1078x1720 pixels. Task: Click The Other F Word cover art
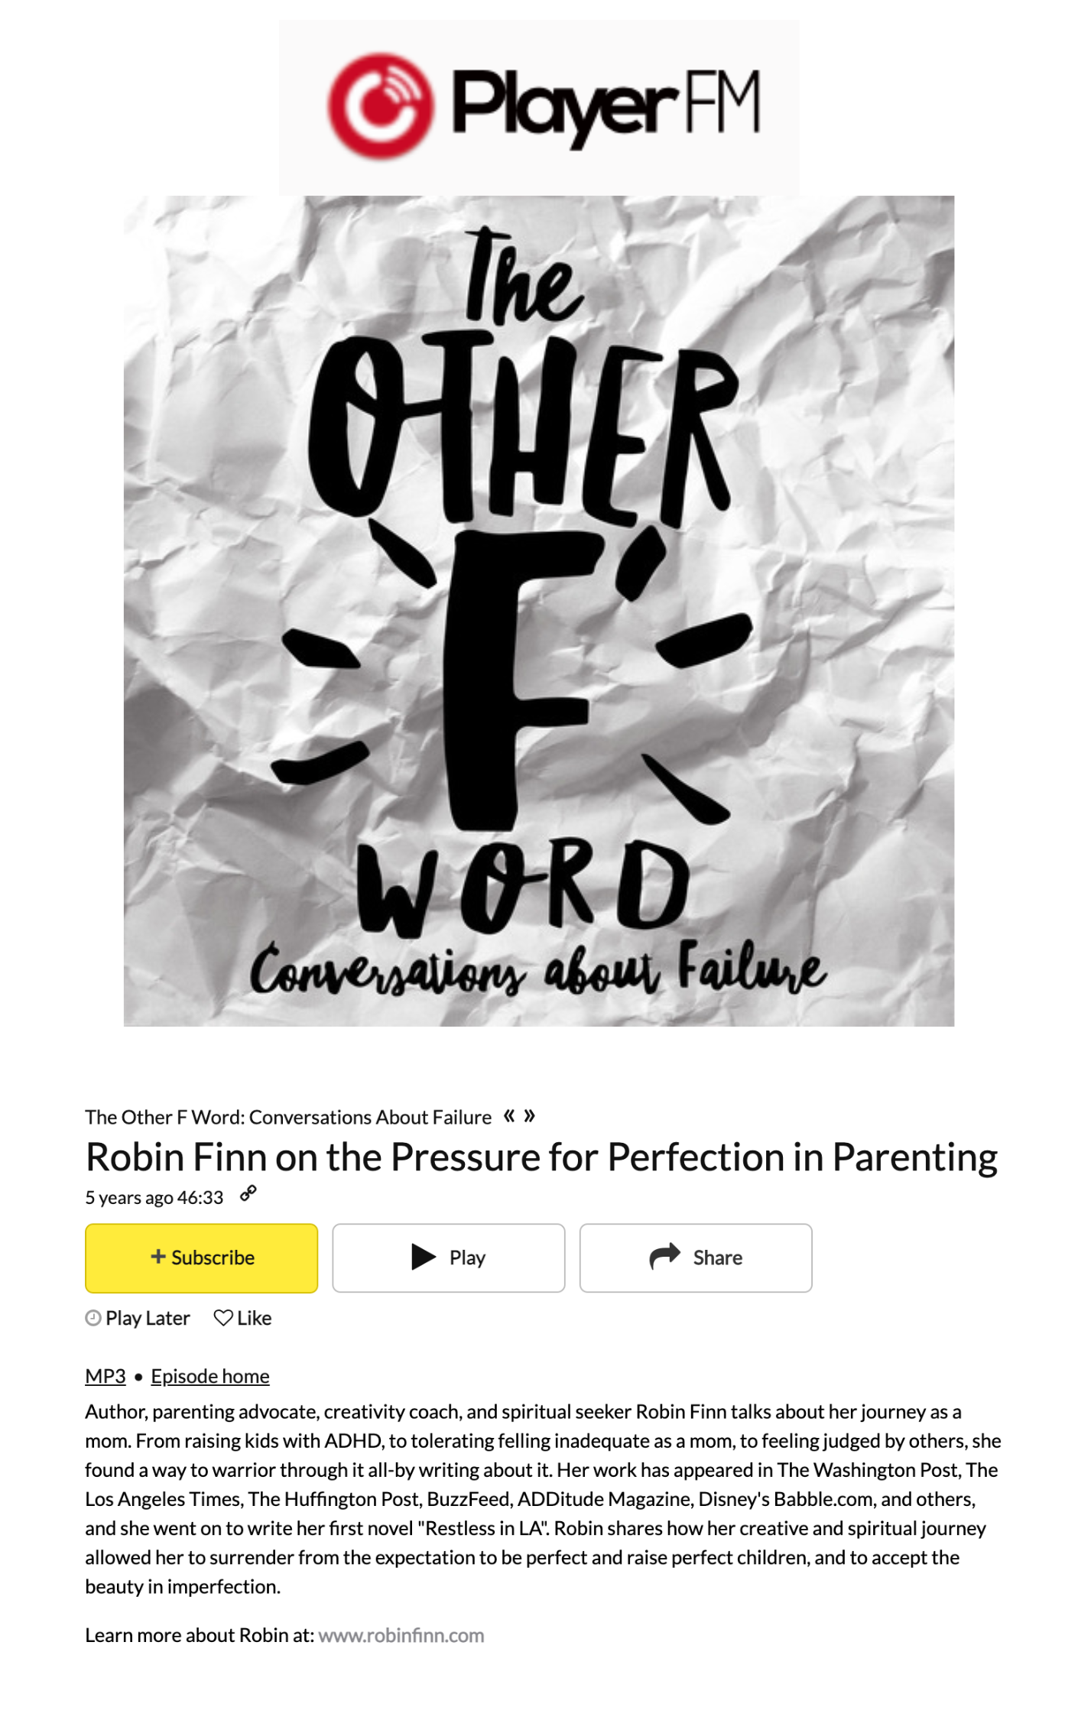pos(539,611)
